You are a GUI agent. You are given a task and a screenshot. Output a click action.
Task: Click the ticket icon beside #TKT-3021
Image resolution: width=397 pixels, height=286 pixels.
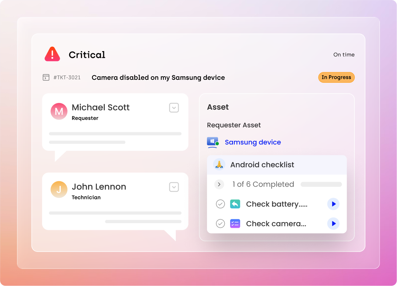46,77
